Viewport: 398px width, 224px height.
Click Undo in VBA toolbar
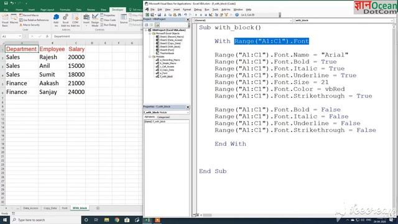tap(185, 15)
